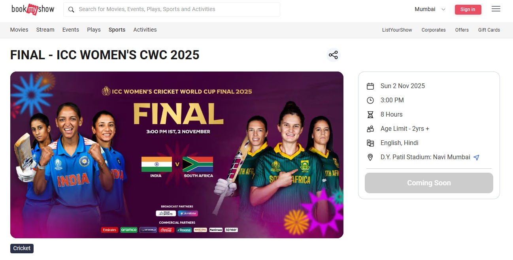Open the Movies tab
The width and height of the screenshot is (513, 260).
click(19, 30)
